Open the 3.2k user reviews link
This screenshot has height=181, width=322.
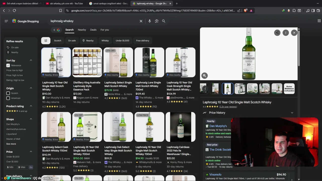pyautogui.click(x=228, y=107)
